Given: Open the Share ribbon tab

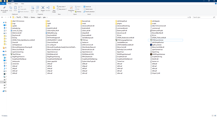Looking at the screenshot, I should pyautogui.click(x=16, y=3).
